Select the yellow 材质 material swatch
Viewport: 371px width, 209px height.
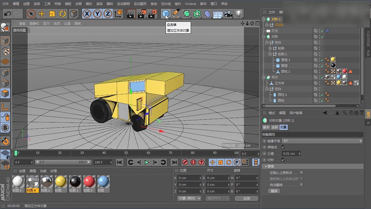click(61, 182)
